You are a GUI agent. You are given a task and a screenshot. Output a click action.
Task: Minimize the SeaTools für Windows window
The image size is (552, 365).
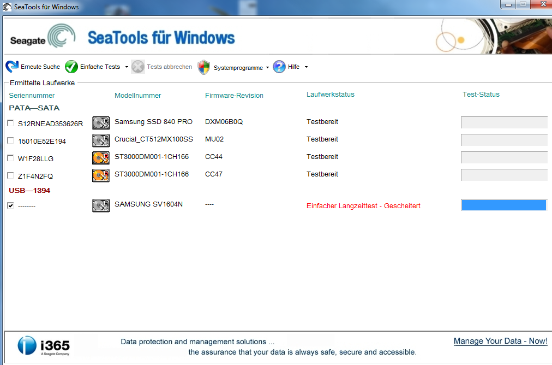(x=508, y=4)
